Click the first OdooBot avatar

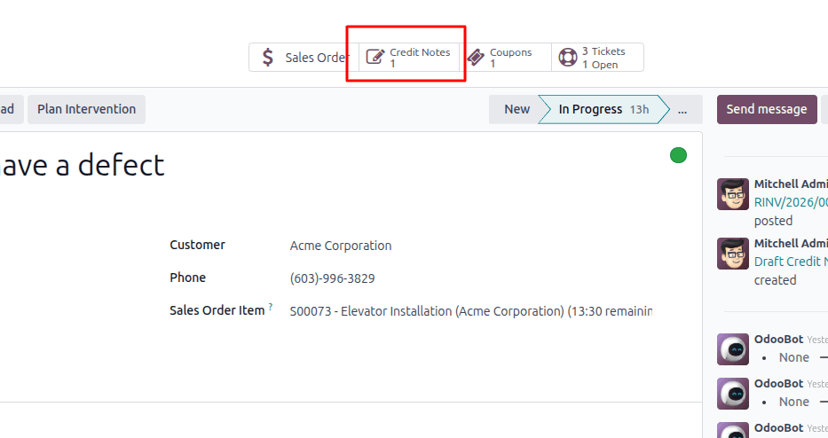tap(733, 349)
